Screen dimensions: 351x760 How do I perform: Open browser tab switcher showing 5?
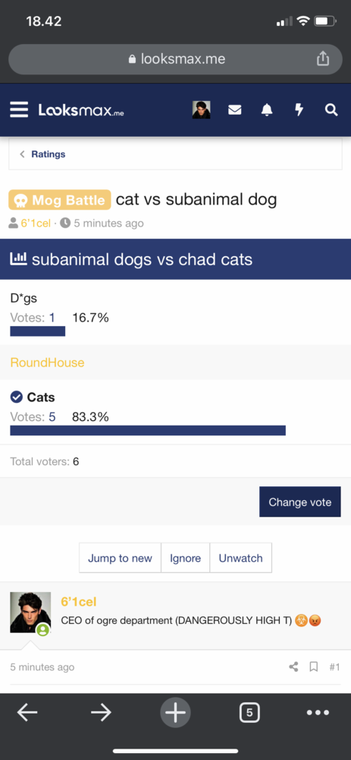[249, 712]
